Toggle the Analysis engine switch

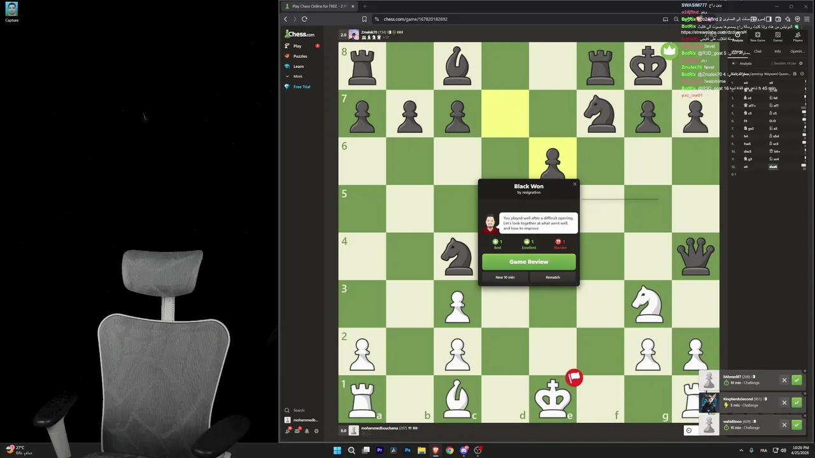[x=733, y=64]
